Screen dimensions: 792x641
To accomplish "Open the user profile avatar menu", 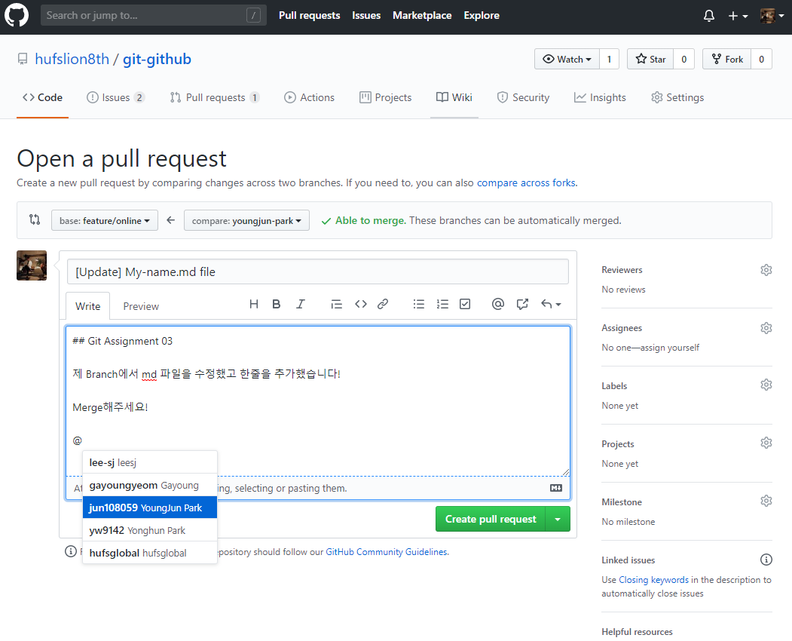I will (772, 16).
